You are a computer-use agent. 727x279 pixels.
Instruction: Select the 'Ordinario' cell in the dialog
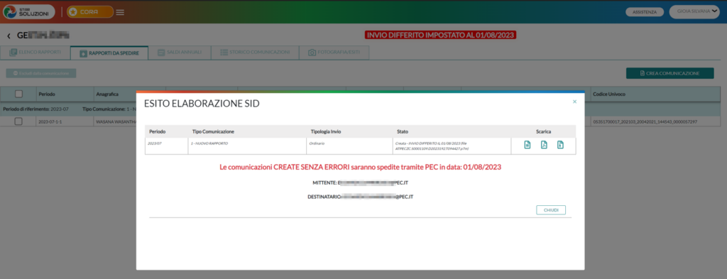(349, 146)
